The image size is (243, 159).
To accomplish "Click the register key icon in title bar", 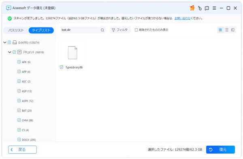I will point(200,8).
